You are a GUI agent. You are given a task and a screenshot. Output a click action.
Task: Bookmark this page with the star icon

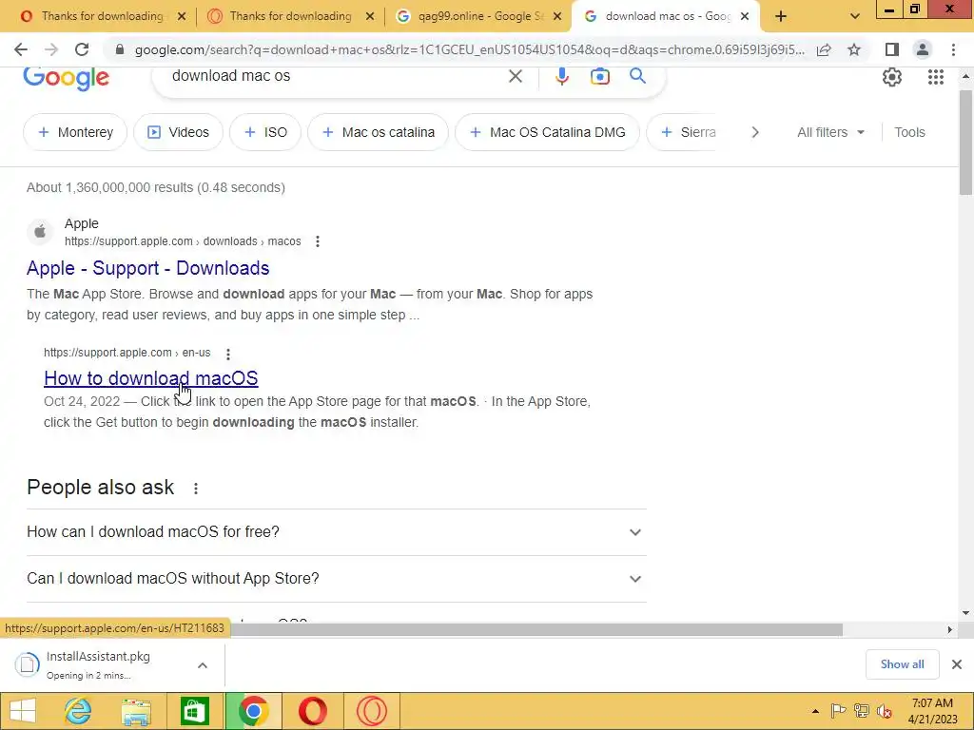pyautogui.click(x=854, y=49)
